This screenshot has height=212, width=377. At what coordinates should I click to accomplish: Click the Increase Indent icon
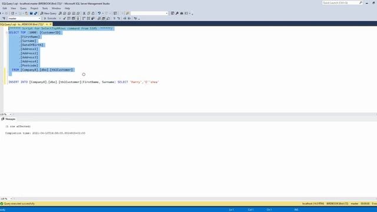pos(129,18)
